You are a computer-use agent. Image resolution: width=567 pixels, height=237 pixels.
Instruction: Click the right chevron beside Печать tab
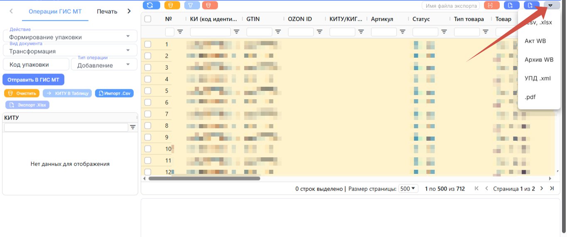coord(129,11)
